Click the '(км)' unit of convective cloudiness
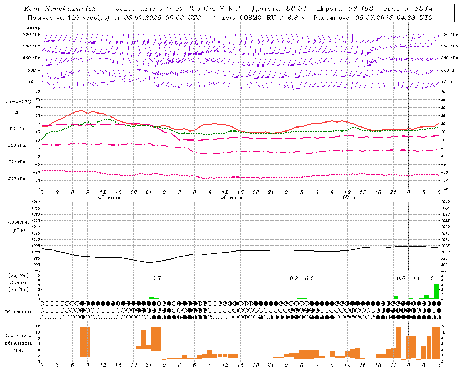Viewport: 460px width, 368px height. click(x=18, y=350)
